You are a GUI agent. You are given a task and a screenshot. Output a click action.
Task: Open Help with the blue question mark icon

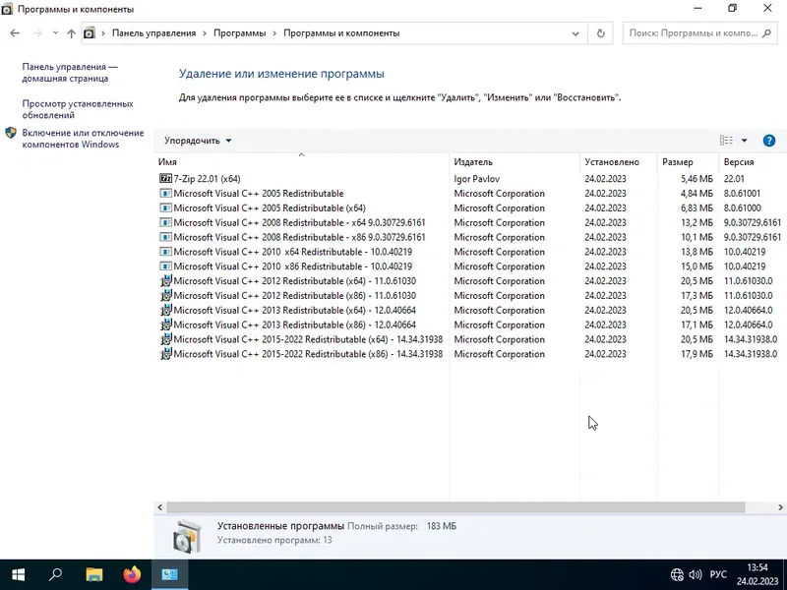769,140
